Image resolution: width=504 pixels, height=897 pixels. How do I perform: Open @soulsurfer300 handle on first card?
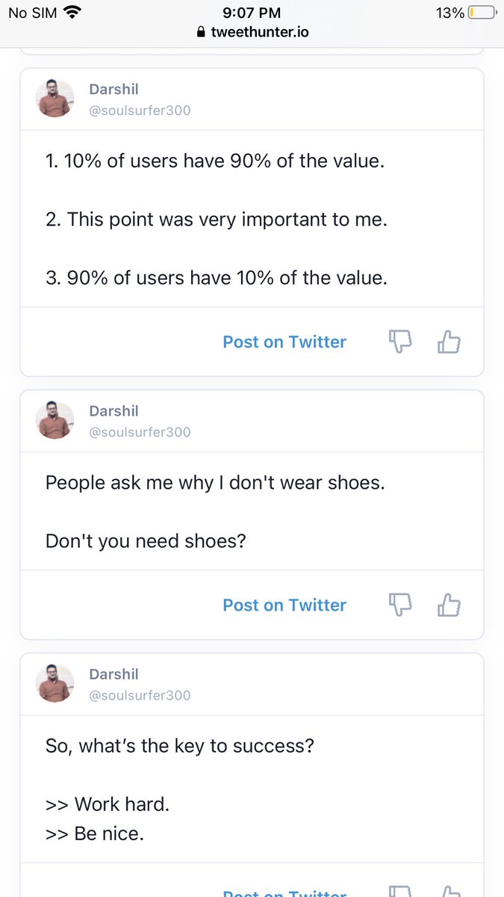[140, 111]
